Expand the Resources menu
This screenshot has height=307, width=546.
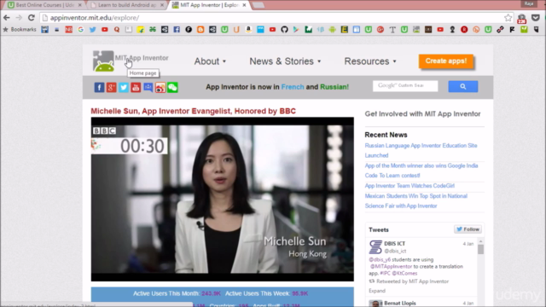pyautogui.click(x=370, y=61)
